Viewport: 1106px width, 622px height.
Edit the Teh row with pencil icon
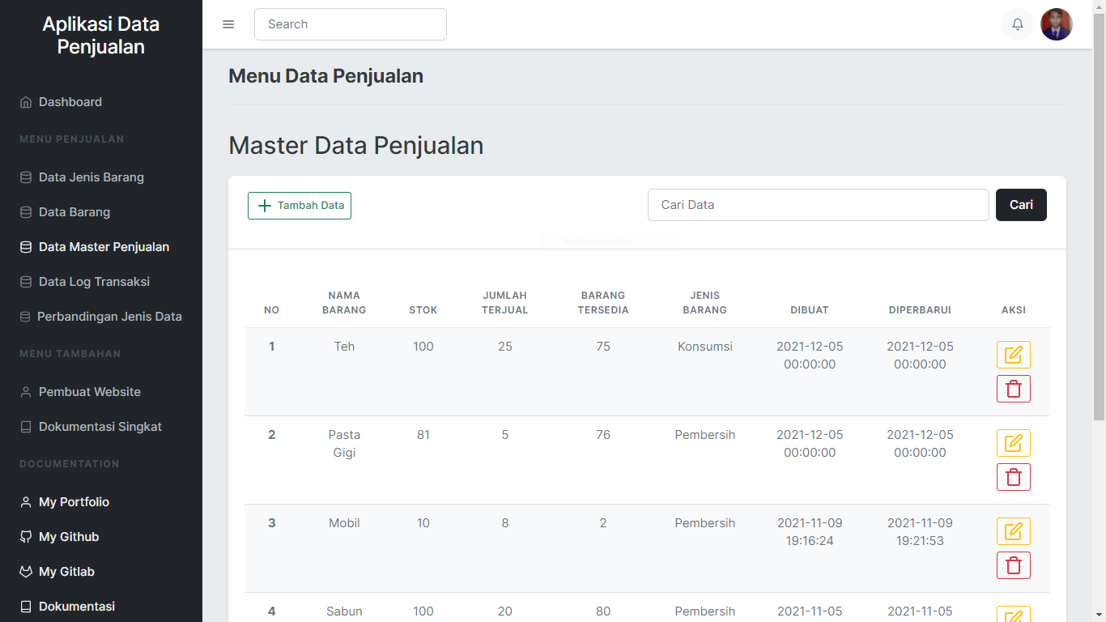click(1014, 355)
